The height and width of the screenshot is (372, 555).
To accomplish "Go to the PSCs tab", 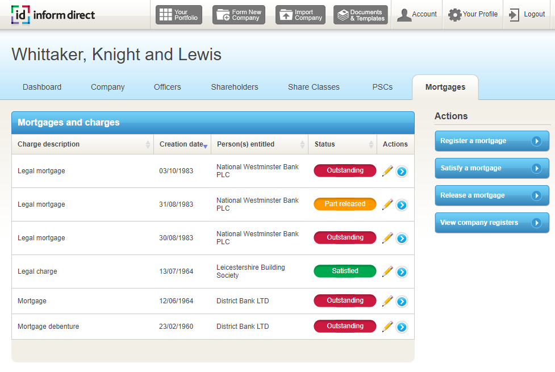I will [382, 87].
